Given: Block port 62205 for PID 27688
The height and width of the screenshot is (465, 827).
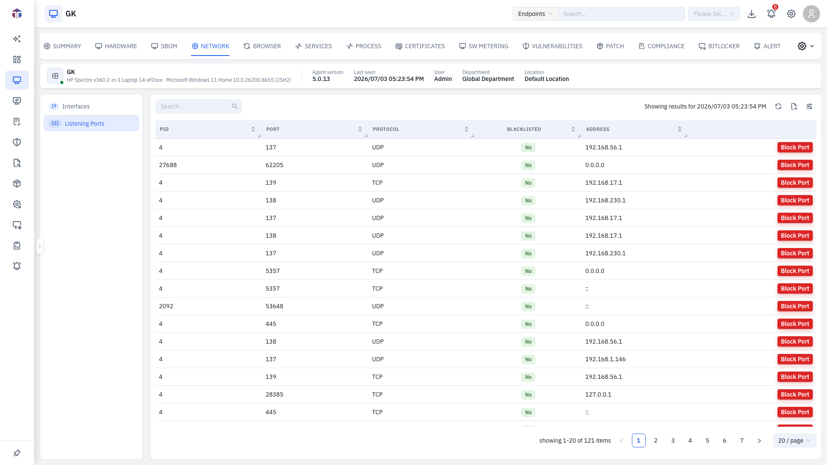Looking at the screenshot, I should pyautogui.click(x=795, y=165).
